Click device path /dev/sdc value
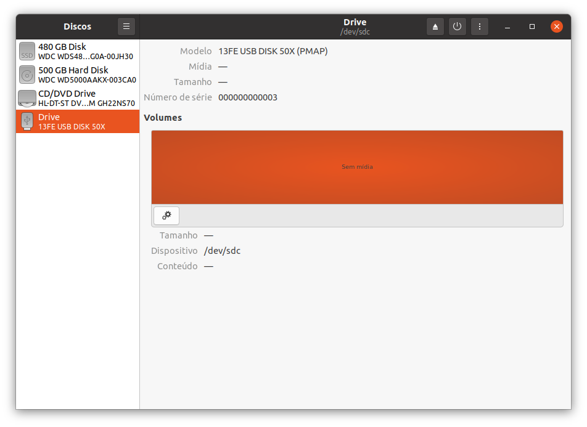The width and height of the screenshot is (587, 427). pos(222,251)
